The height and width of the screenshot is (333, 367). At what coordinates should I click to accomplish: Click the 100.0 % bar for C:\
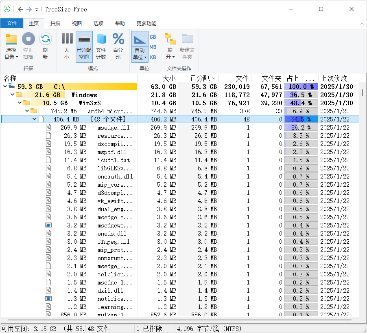point(301,86)
